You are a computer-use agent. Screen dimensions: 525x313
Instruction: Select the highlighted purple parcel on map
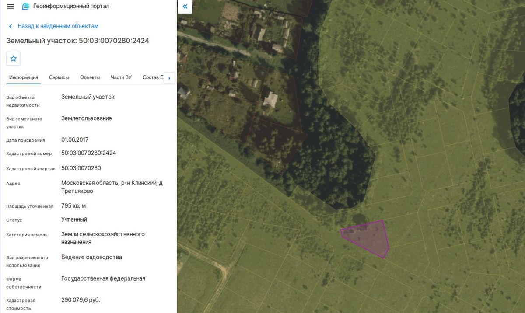[367, 238]
